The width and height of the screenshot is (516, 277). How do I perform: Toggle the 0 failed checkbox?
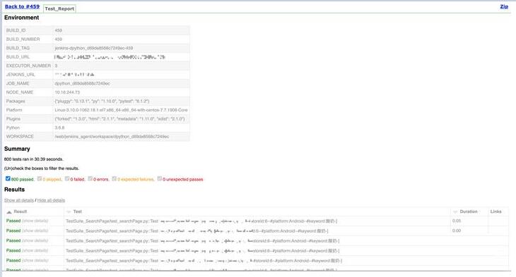point(67,178)
